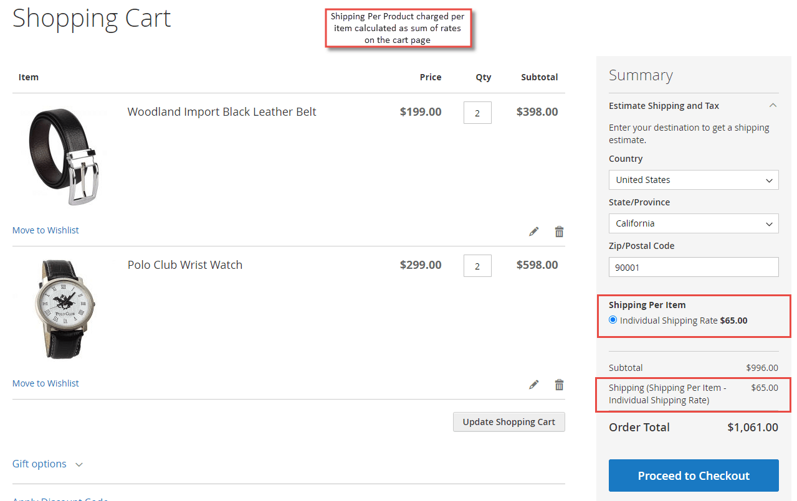This screenshot has height=501, width=797.
Task: Click the $299.00 watch price
Action: coord(421,265)
